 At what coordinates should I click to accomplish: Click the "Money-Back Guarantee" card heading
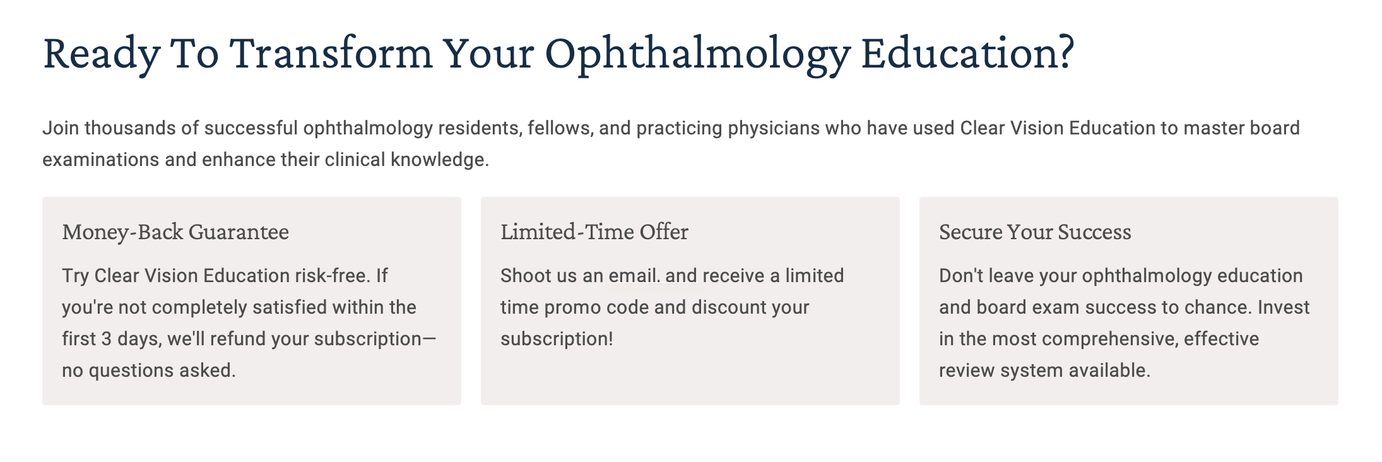coord(175,232)
